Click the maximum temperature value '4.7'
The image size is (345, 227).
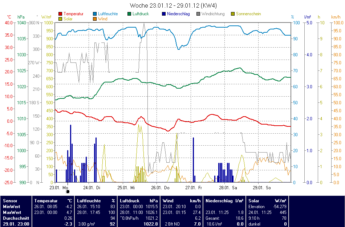69,212
